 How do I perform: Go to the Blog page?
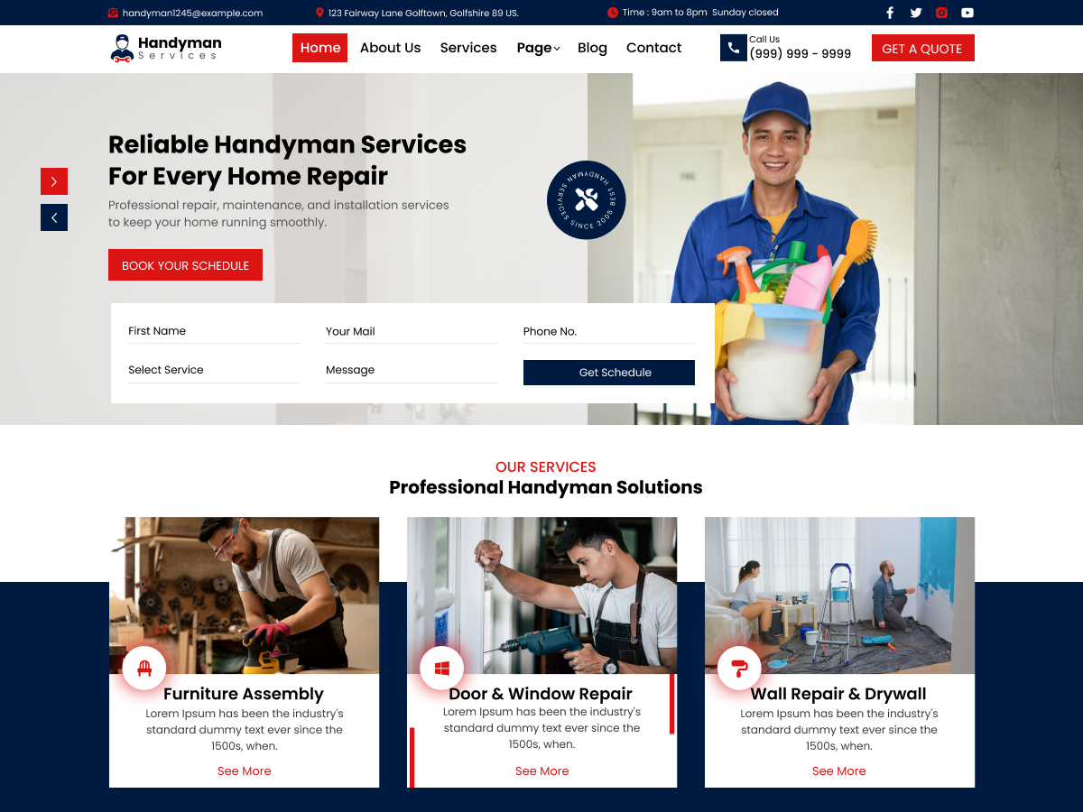click(592, 48)
